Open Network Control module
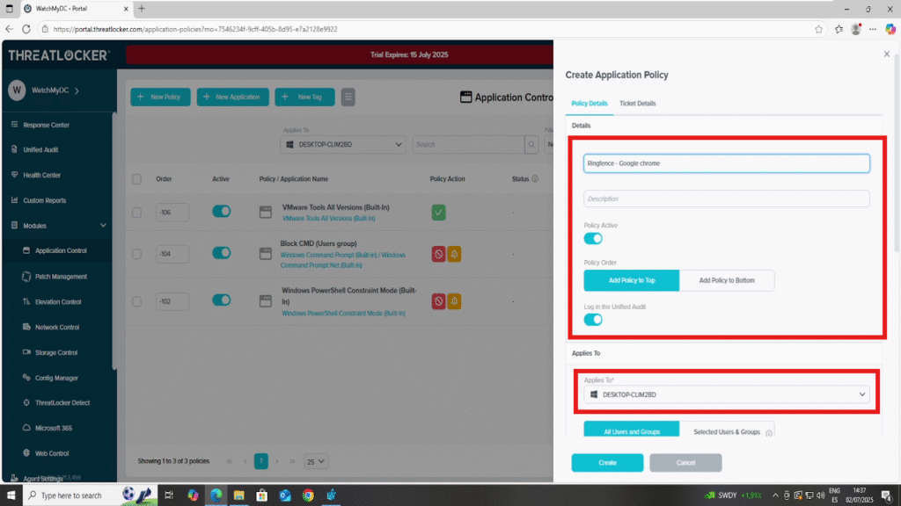901x506 pixels. 57,327
